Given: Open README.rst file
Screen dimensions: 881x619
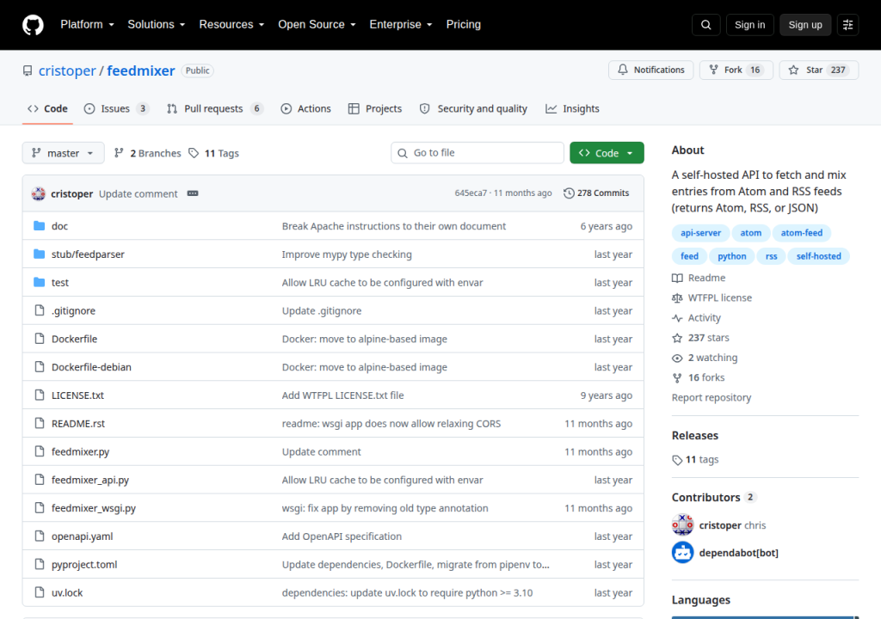Looking at the screenshot, I should coord(78,424).
